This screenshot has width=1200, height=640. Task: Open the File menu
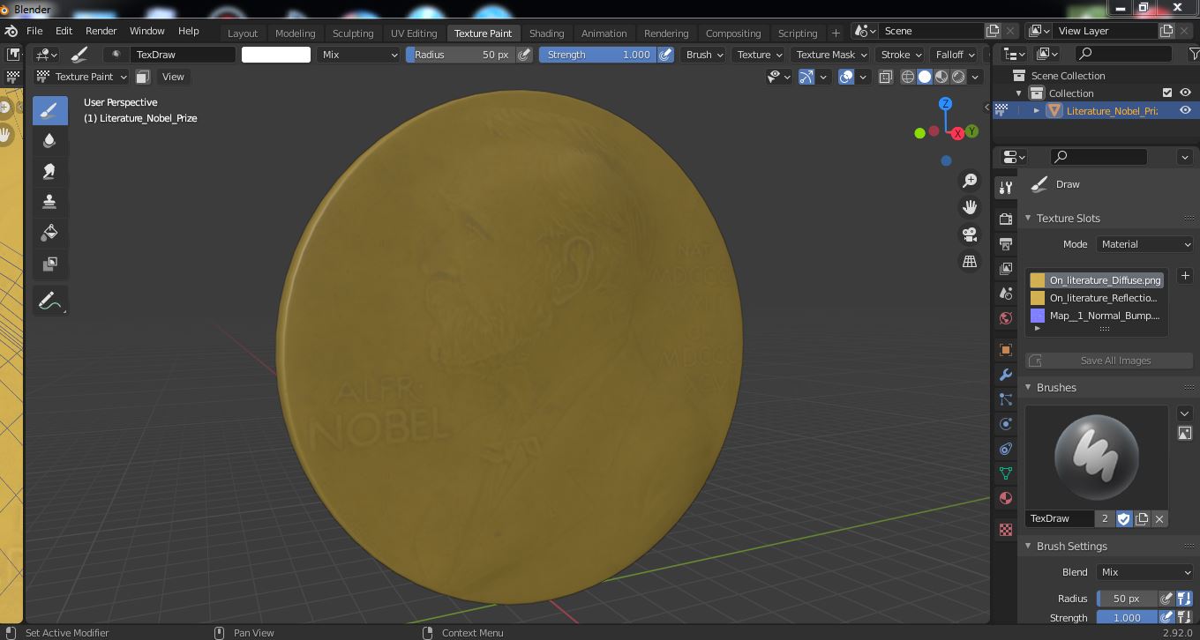coord(34,31)
